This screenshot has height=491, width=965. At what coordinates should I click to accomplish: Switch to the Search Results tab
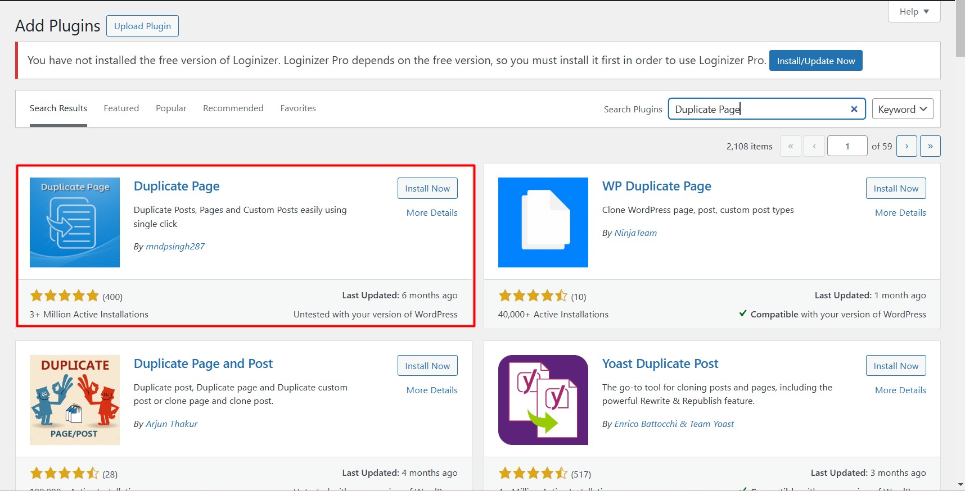click(x=58, y=108)
